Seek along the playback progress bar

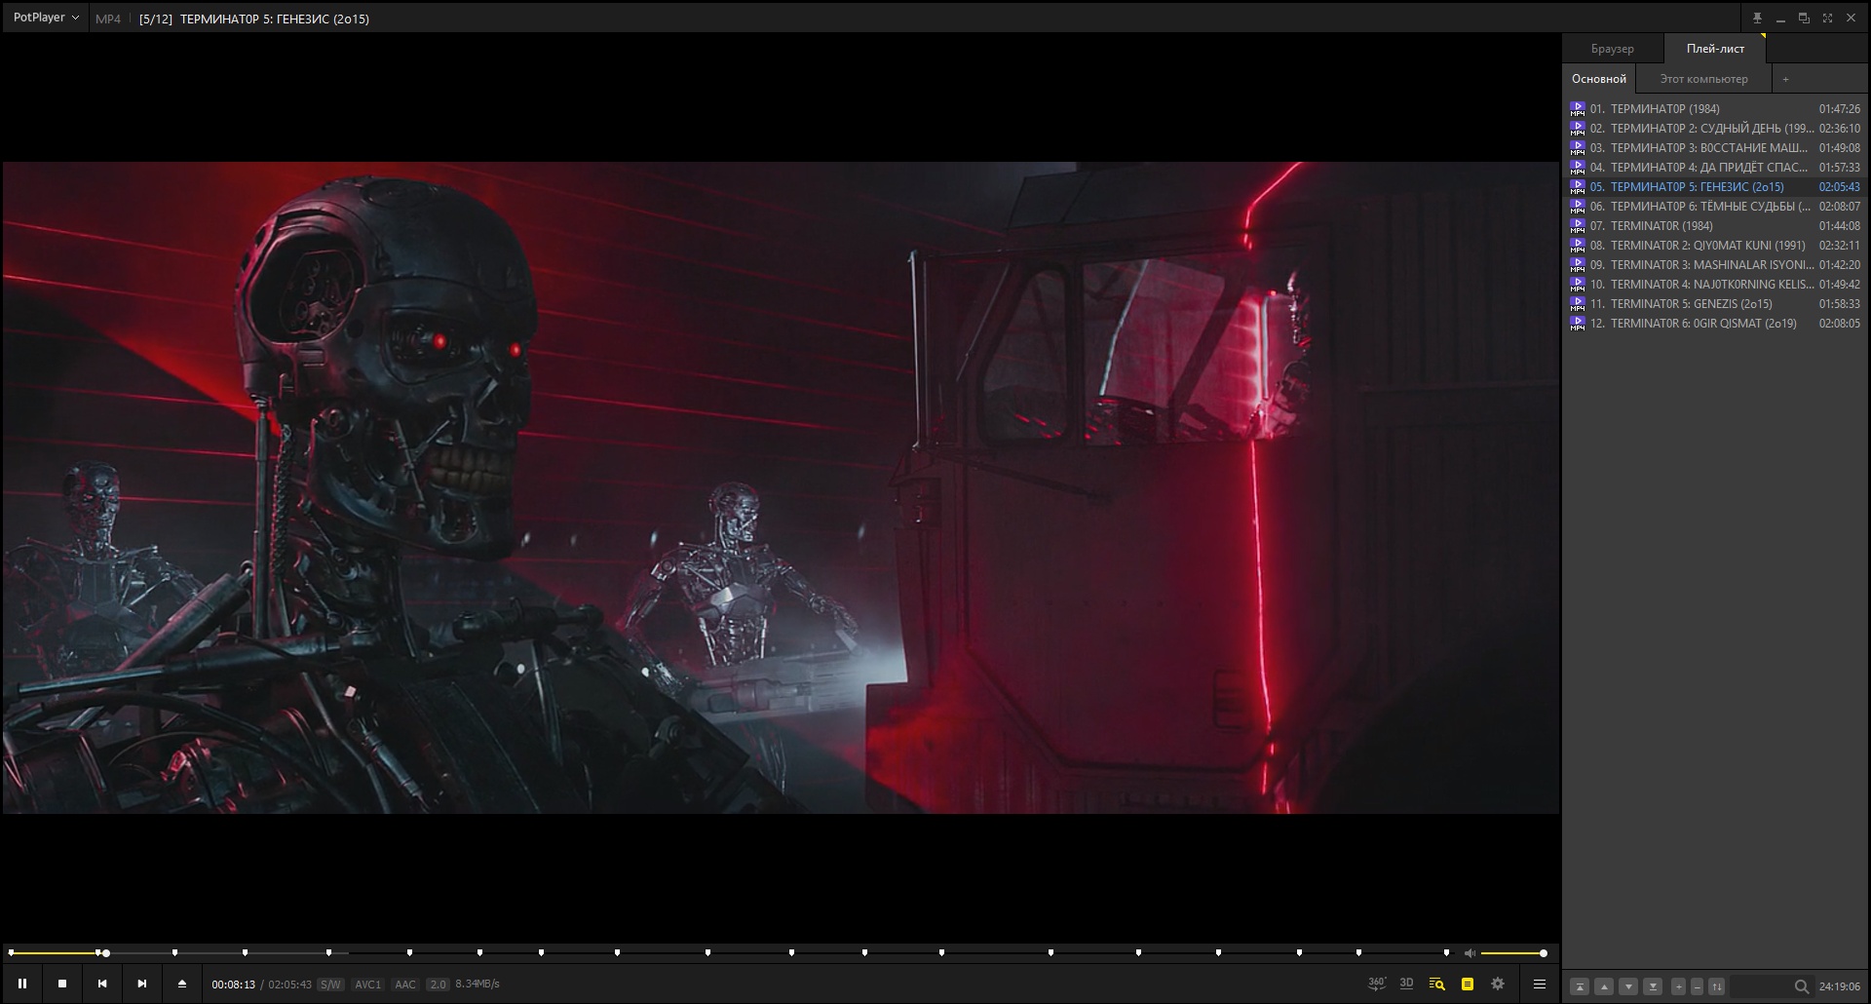coord(729,952)
